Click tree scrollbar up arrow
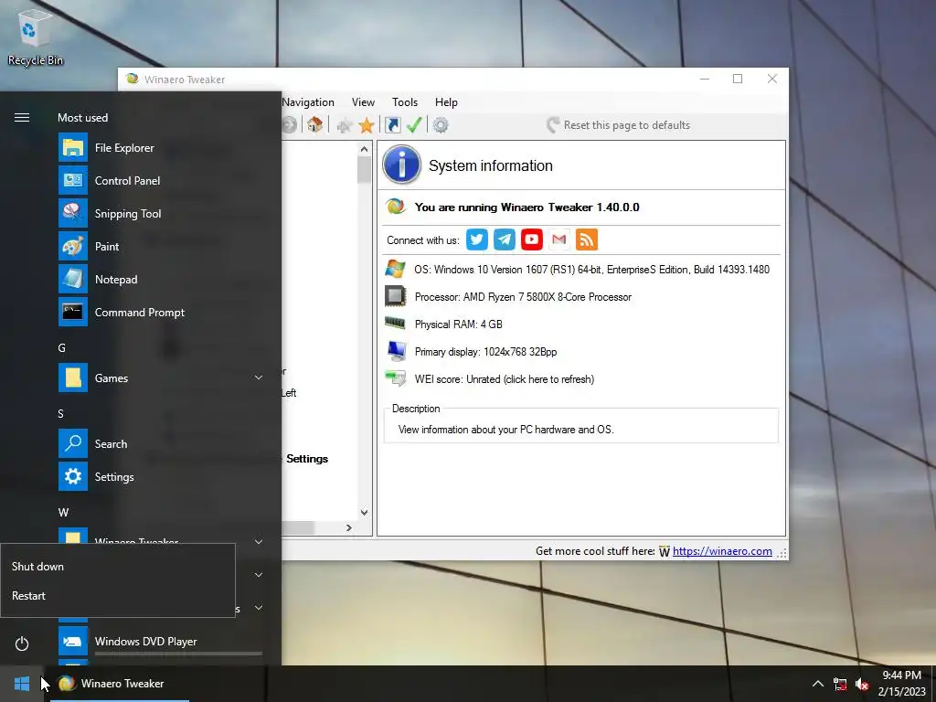Viewport: 936px width, 702px height. (x=364, y=149)
